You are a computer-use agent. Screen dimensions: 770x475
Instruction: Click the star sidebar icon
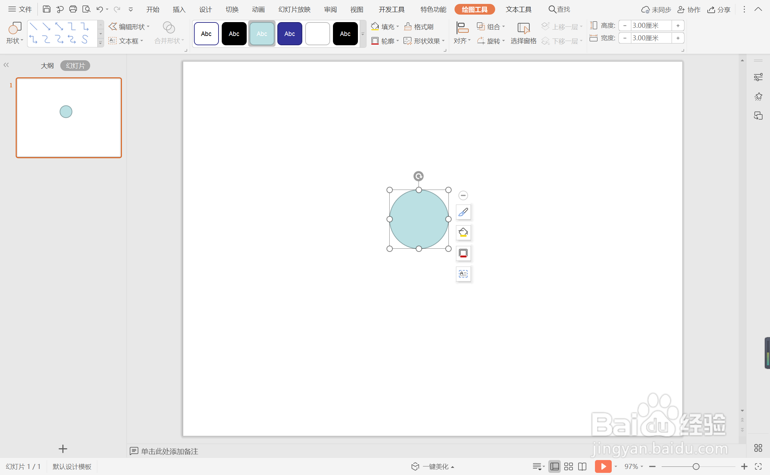click(758, 97)
